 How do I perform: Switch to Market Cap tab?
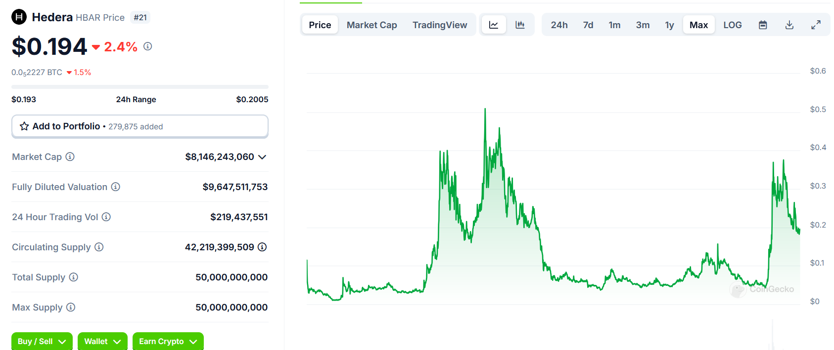pos(372,25)
